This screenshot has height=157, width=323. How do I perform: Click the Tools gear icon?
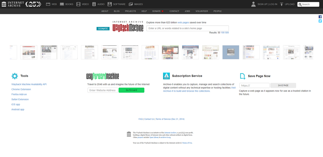pyautogui.click(x=15, y=76)
